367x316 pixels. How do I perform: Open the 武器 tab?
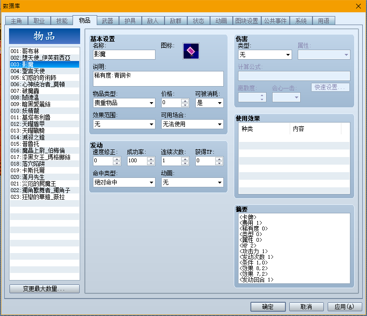point(108,21)
